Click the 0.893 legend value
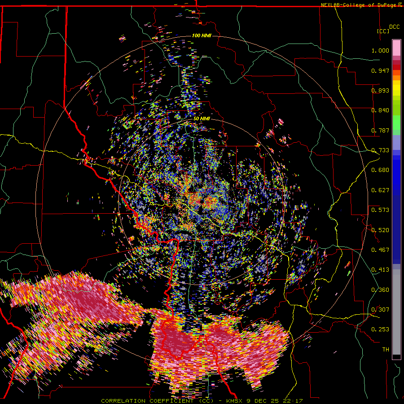404x404 pixels. click(x=380, y=90)
